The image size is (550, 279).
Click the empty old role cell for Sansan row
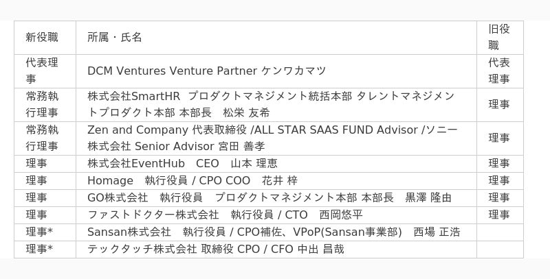point(500,232)
